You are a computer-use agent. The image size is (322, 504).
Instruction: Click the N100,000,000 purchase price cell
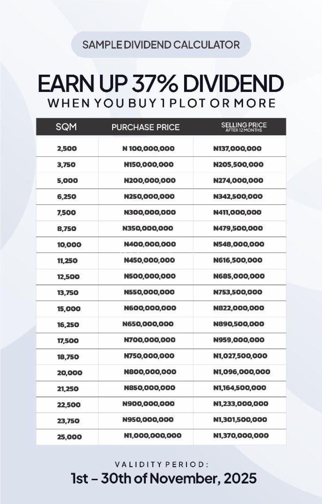coord(148,149)
